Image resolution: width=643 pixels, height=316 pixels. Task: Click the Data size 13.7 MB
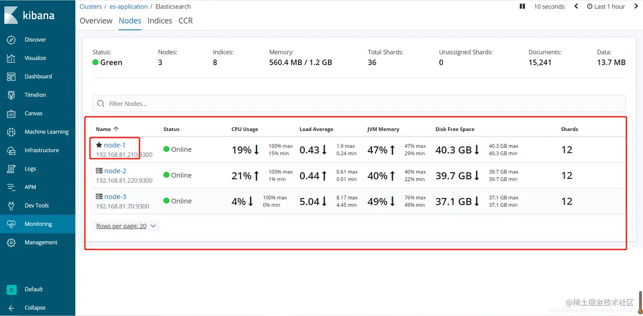611,63
